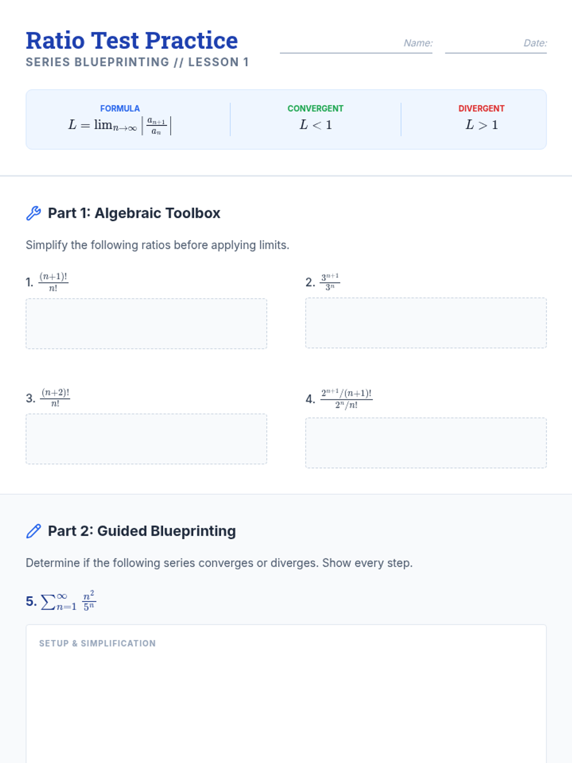Click the answer box for problem 3
This screenshot has height=763, width=572.
[x=146, y=439]
